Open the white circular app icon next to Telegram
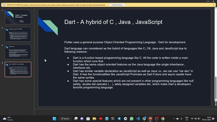 125,119
